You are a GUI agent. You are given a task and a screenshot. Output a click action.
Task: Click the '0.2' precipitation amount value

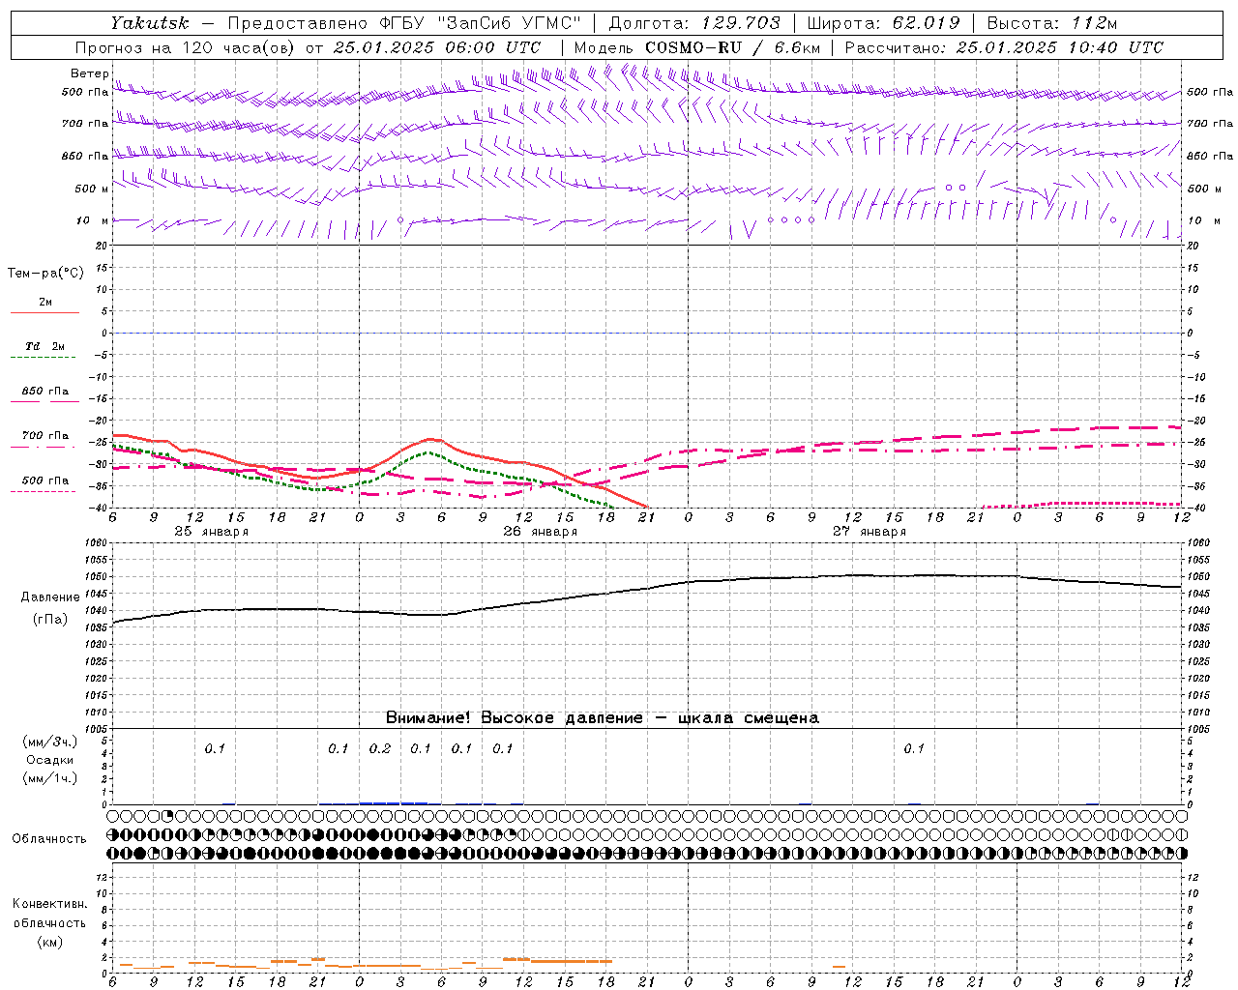(x=380, y=749)
